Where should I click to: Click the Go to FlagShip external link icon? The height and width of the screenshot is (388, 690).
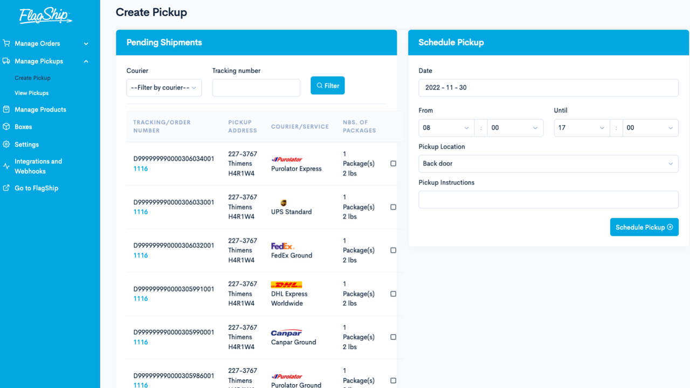(6, 188)
